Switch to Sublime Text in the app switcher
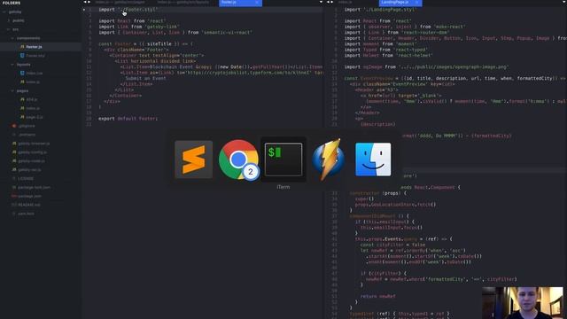The image size is (567, 319). tap(194, 159)
